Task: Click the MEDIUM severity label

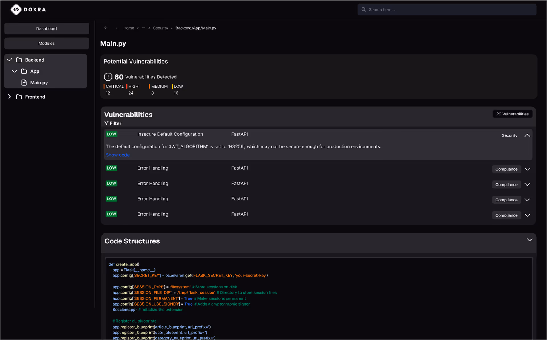Action: tap(159, 86)
